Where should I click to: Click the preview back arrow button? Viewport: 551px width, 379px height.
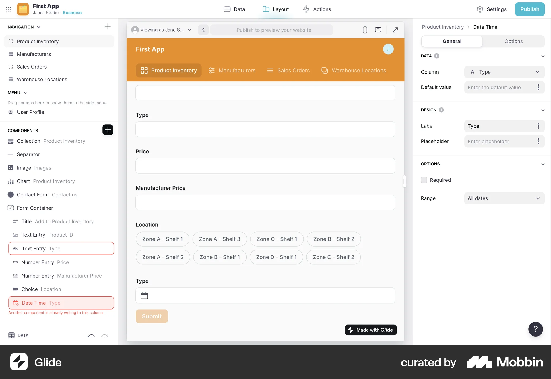coord(203,30)
